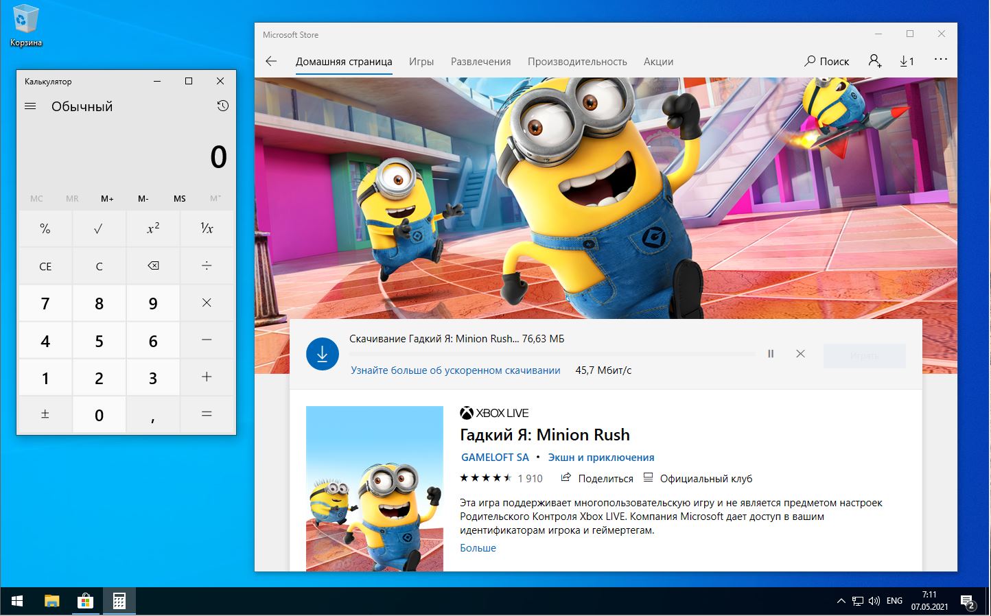This screenshot has height=616, width=991.
Task: Show hidden tray icons chevron
Action: [x=841, y=602]
